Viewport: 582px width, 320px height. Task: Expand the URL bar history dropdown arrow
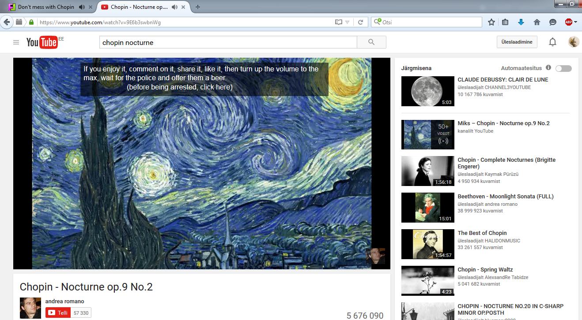[347, 22]
